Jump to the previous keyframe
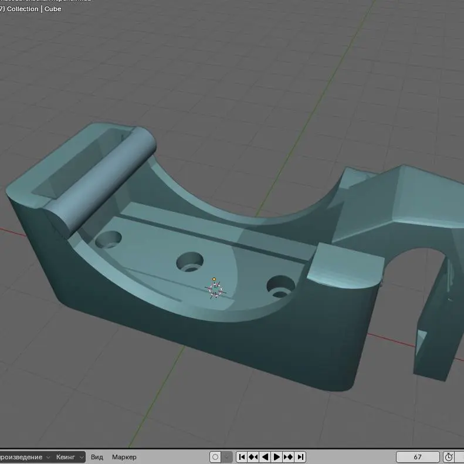The image size is (464, 464). pos(253,457)
